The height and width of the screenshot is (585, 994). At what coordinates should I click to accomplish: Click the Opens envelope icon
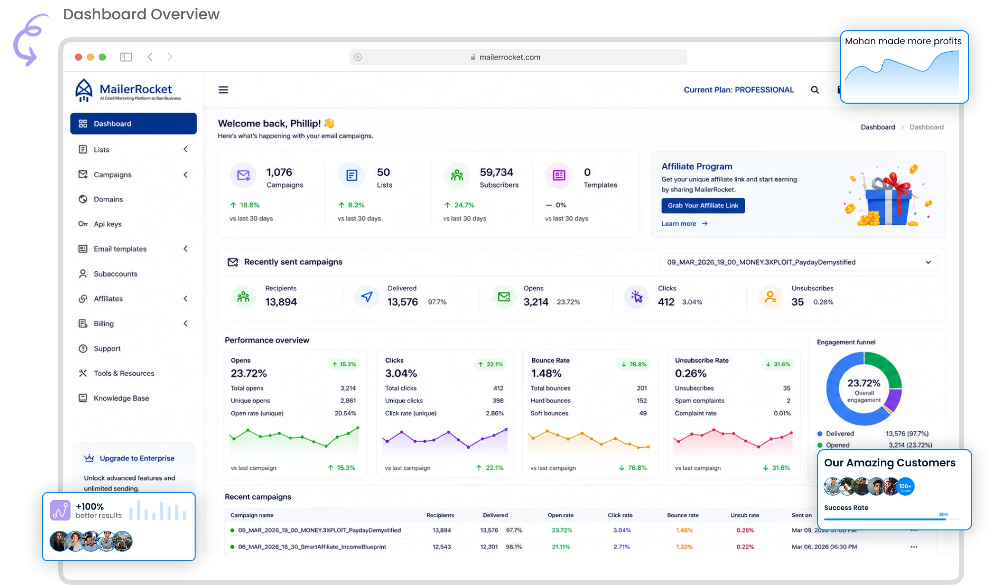coord(504,297)
